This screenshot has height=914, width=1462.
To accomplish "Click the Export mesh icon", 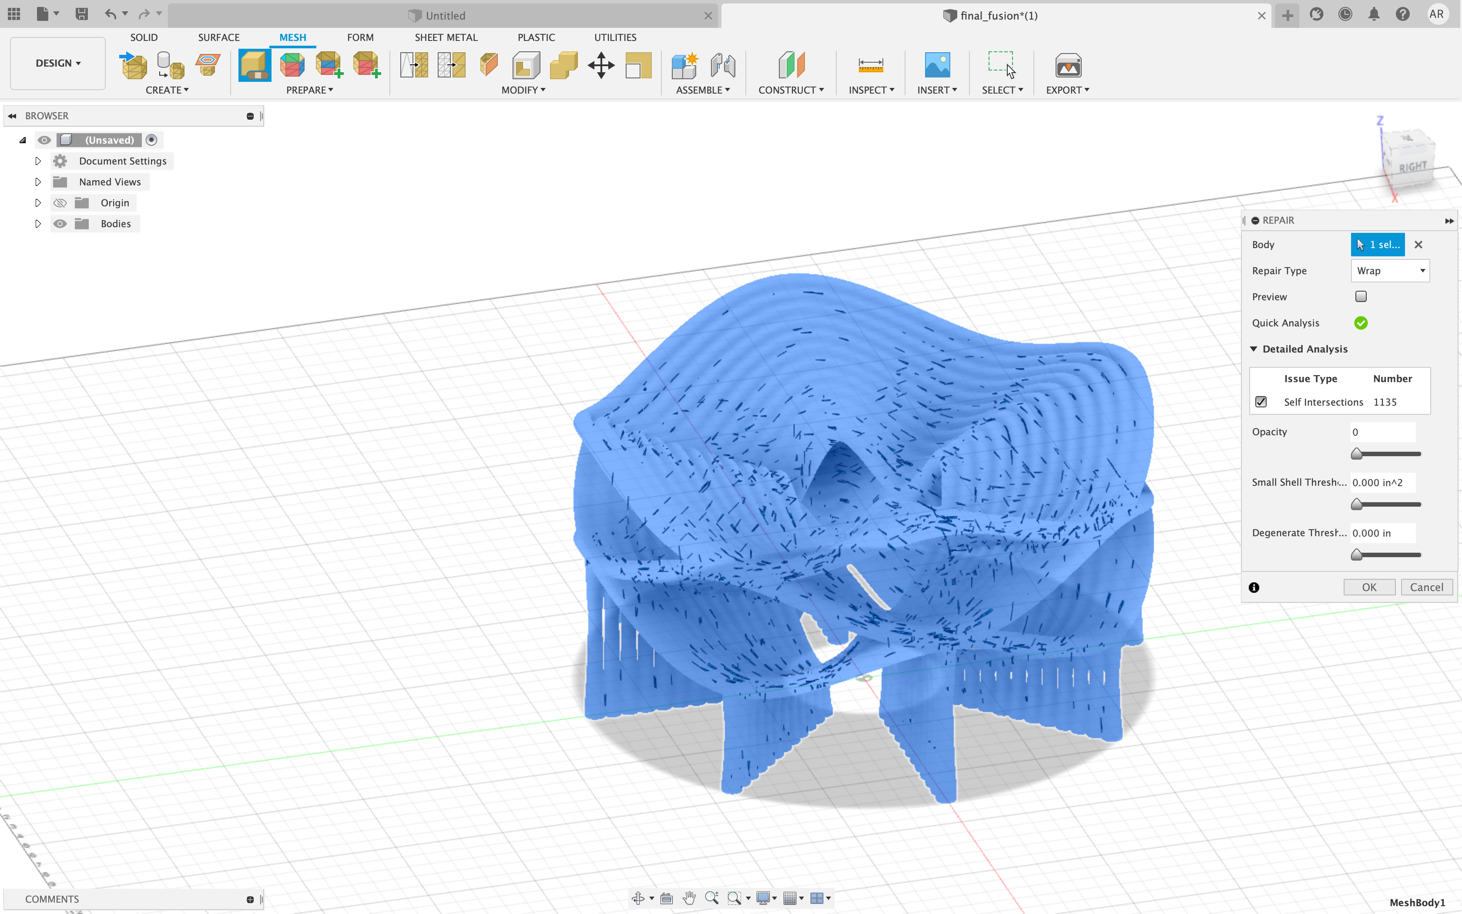I will pyautogui.click(x=1067, y=65).
